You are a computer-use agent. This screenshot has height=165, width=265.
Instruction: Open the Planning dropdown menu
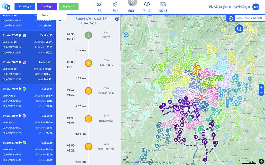pos(25,7)
